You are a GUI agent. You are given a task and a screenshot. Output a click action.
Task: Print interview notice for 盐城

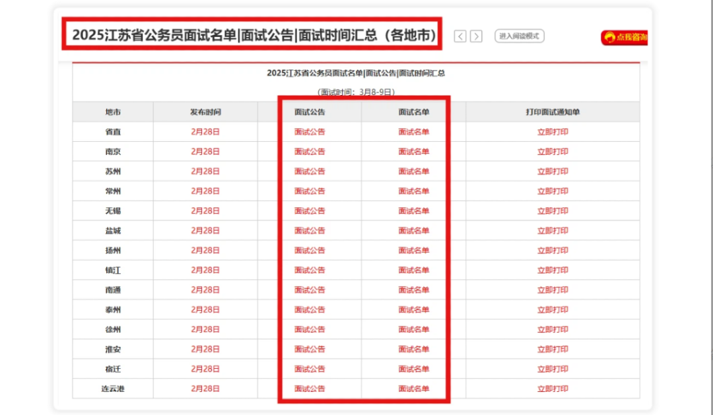553,231
